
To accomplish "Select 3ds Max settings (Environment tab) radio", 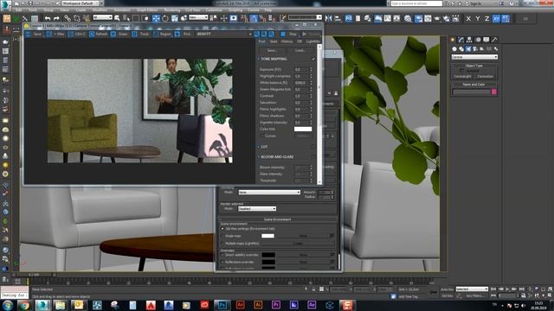I will pyautogui.click(x=222, y=229).
